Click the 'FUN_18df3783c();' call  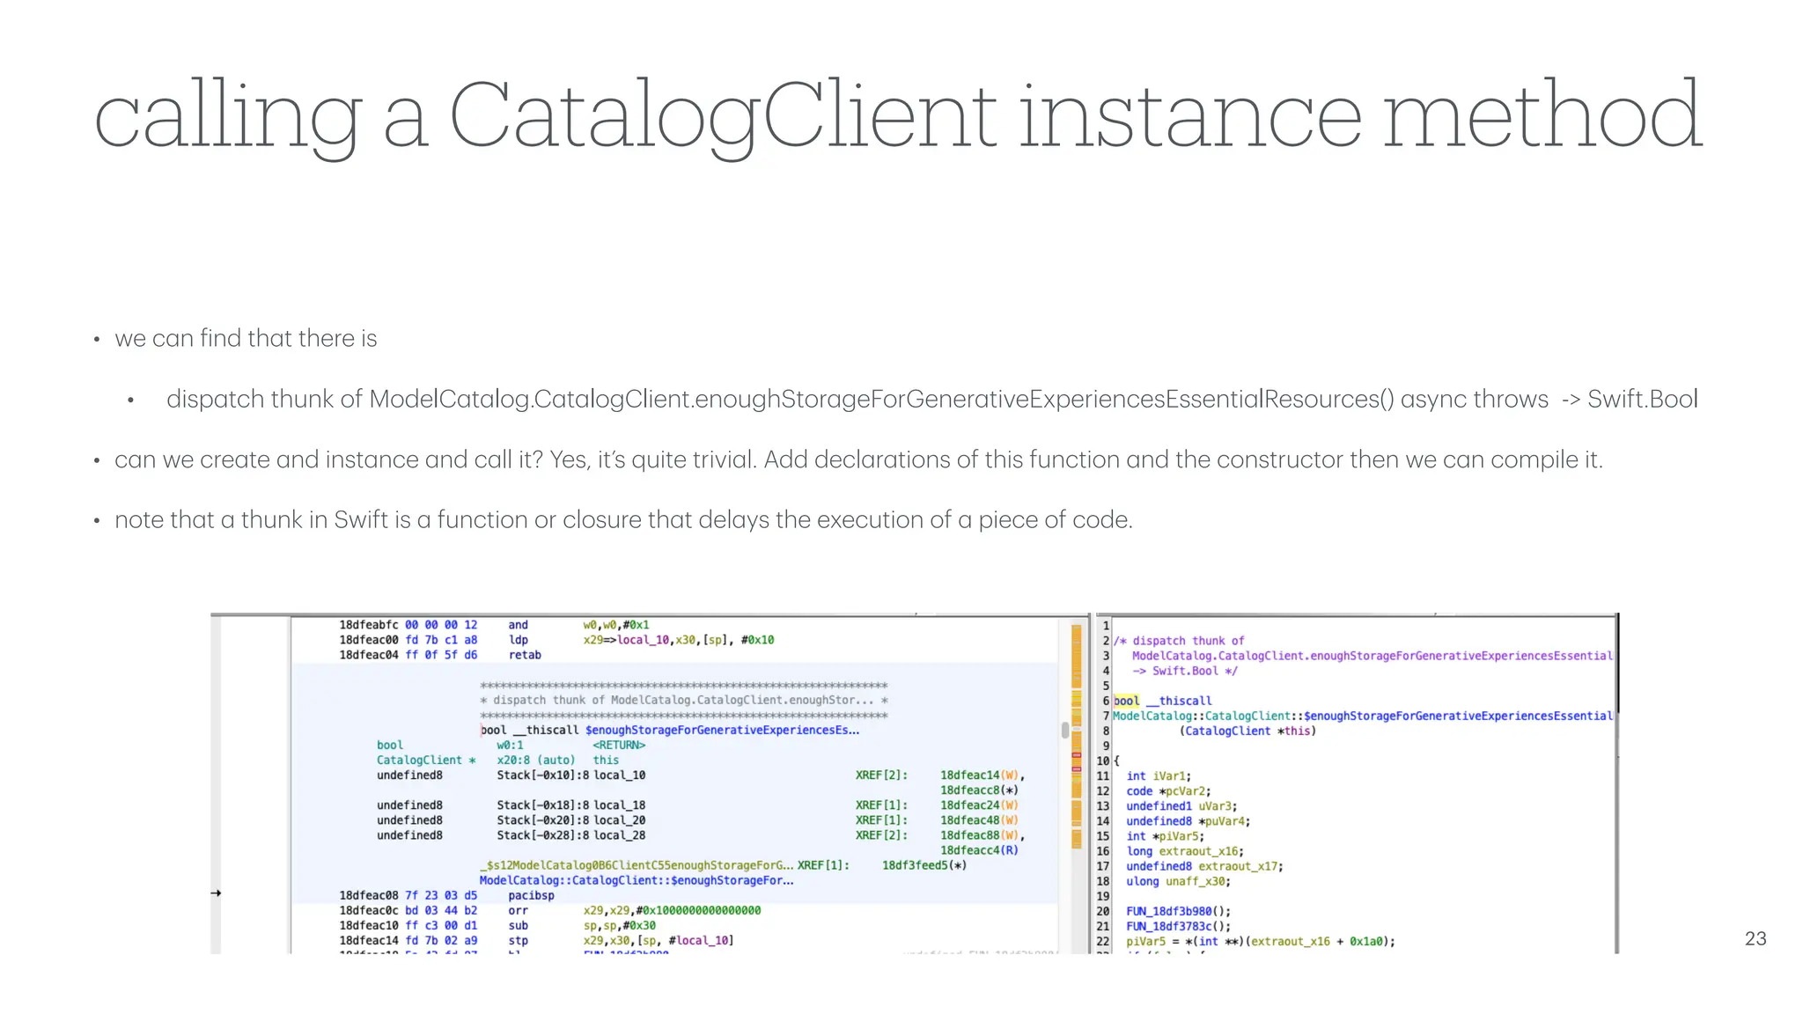point(1179,926)
